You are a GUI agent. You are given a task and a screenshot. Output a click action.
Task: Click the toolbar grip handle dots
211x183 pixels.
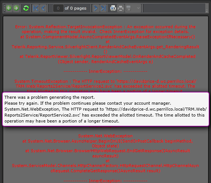(4, 8)
